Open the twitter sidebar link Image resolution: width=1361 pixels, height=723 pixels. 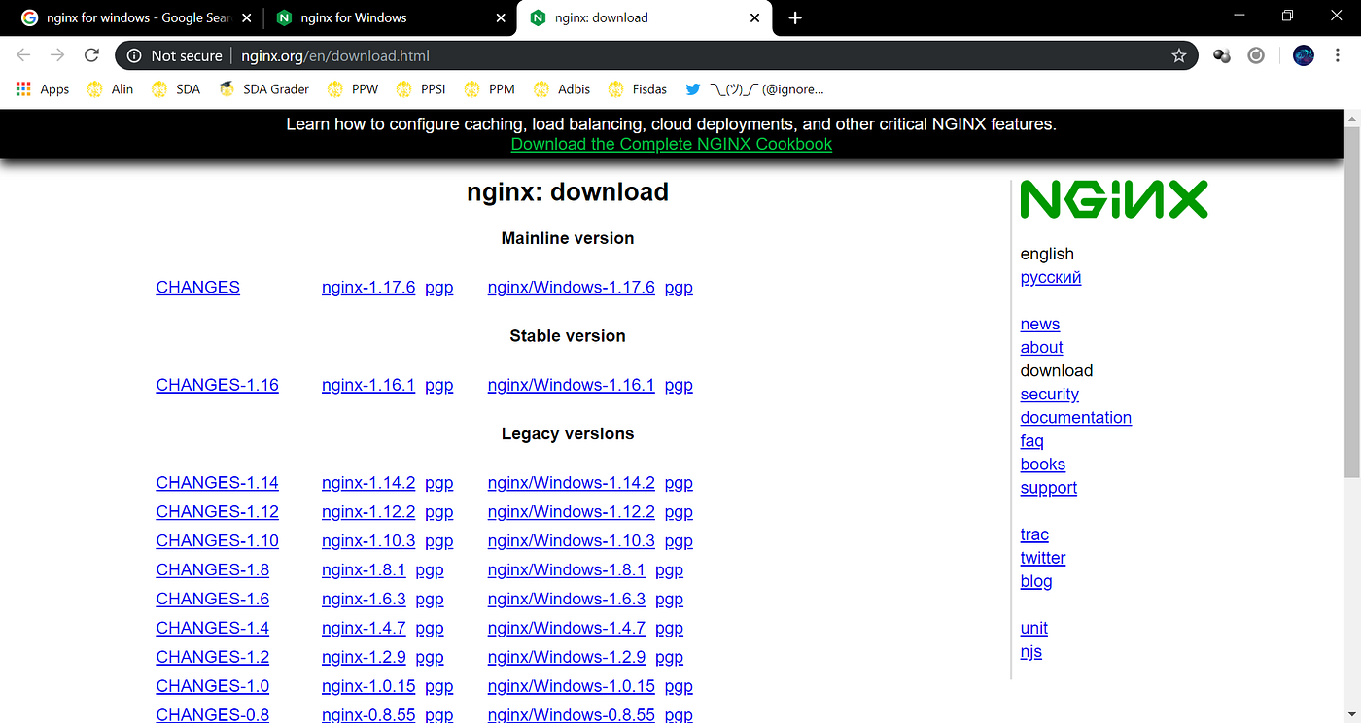pos(1042,558)
